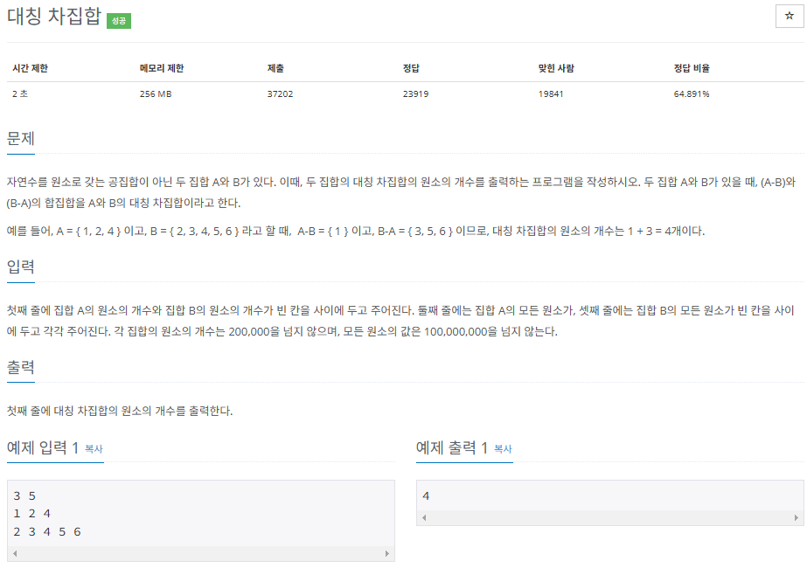
Task: Click the title 대칭 차집합
Action: (x=54, y=17)
